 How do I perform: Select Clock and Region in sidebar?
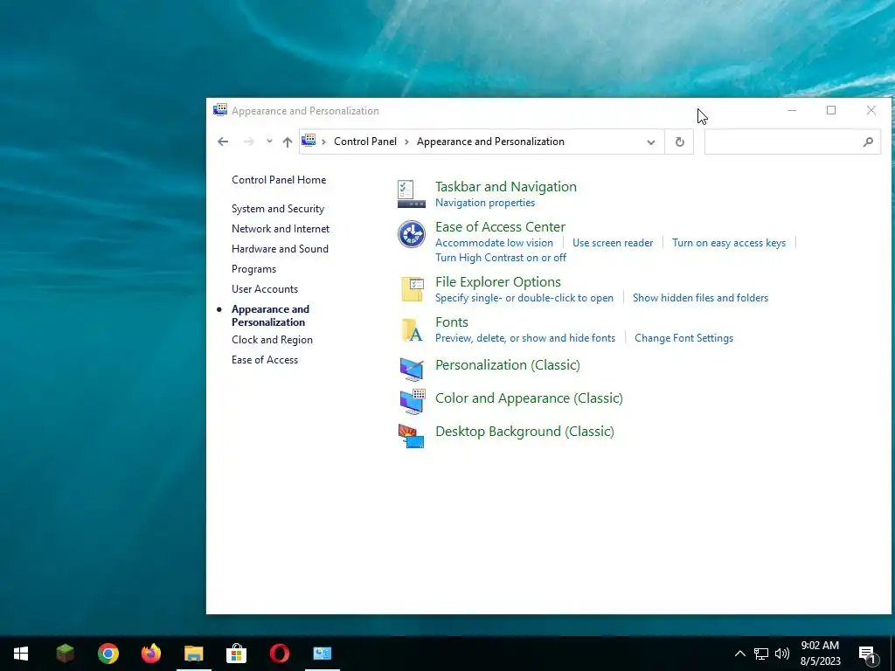tap(273, 340)
